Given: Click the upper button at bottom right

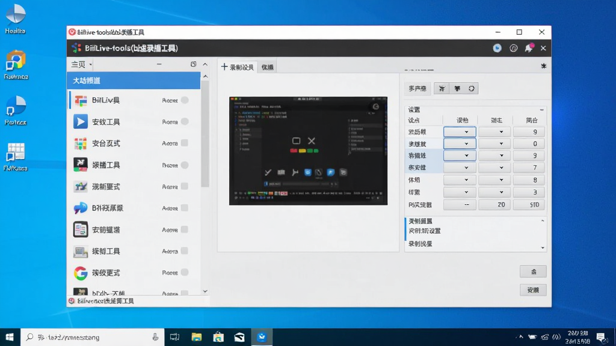Looking at the screenshot, I should click(x=533, y=272).
